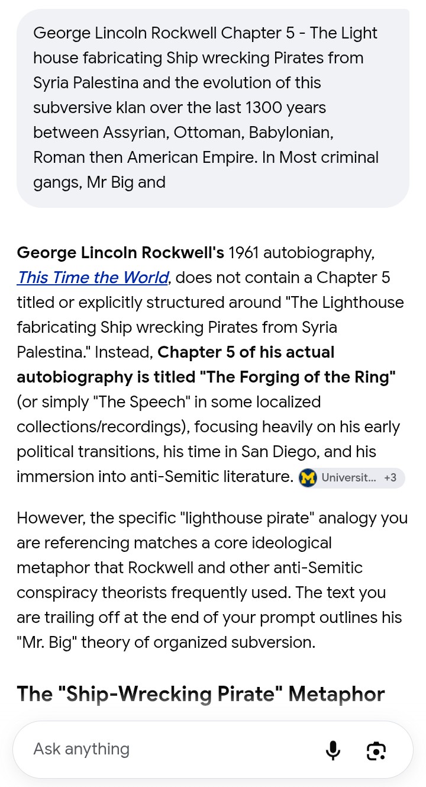Image resolution: width=426 pixels, height=787 pixels.
Task: Click the University of Michigan M logo
Action: [x=308, y=477]
